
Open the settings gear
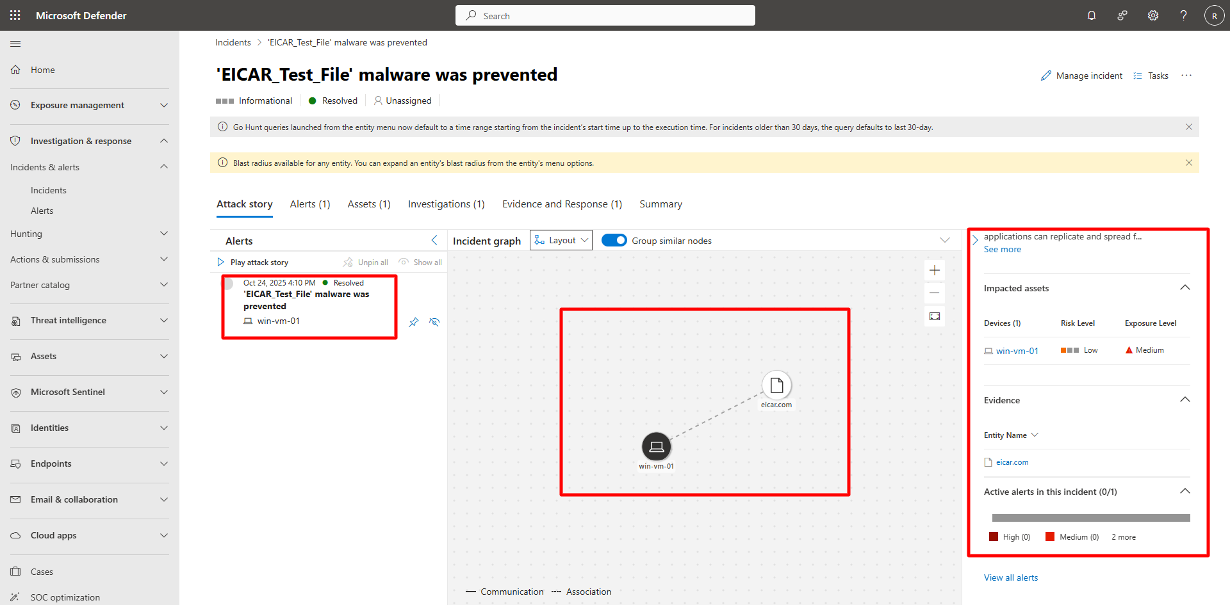[x=1153, y=15]
